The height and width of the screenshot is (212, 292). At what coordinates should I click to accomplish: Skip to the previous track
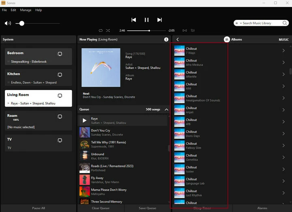coord(134,20)
